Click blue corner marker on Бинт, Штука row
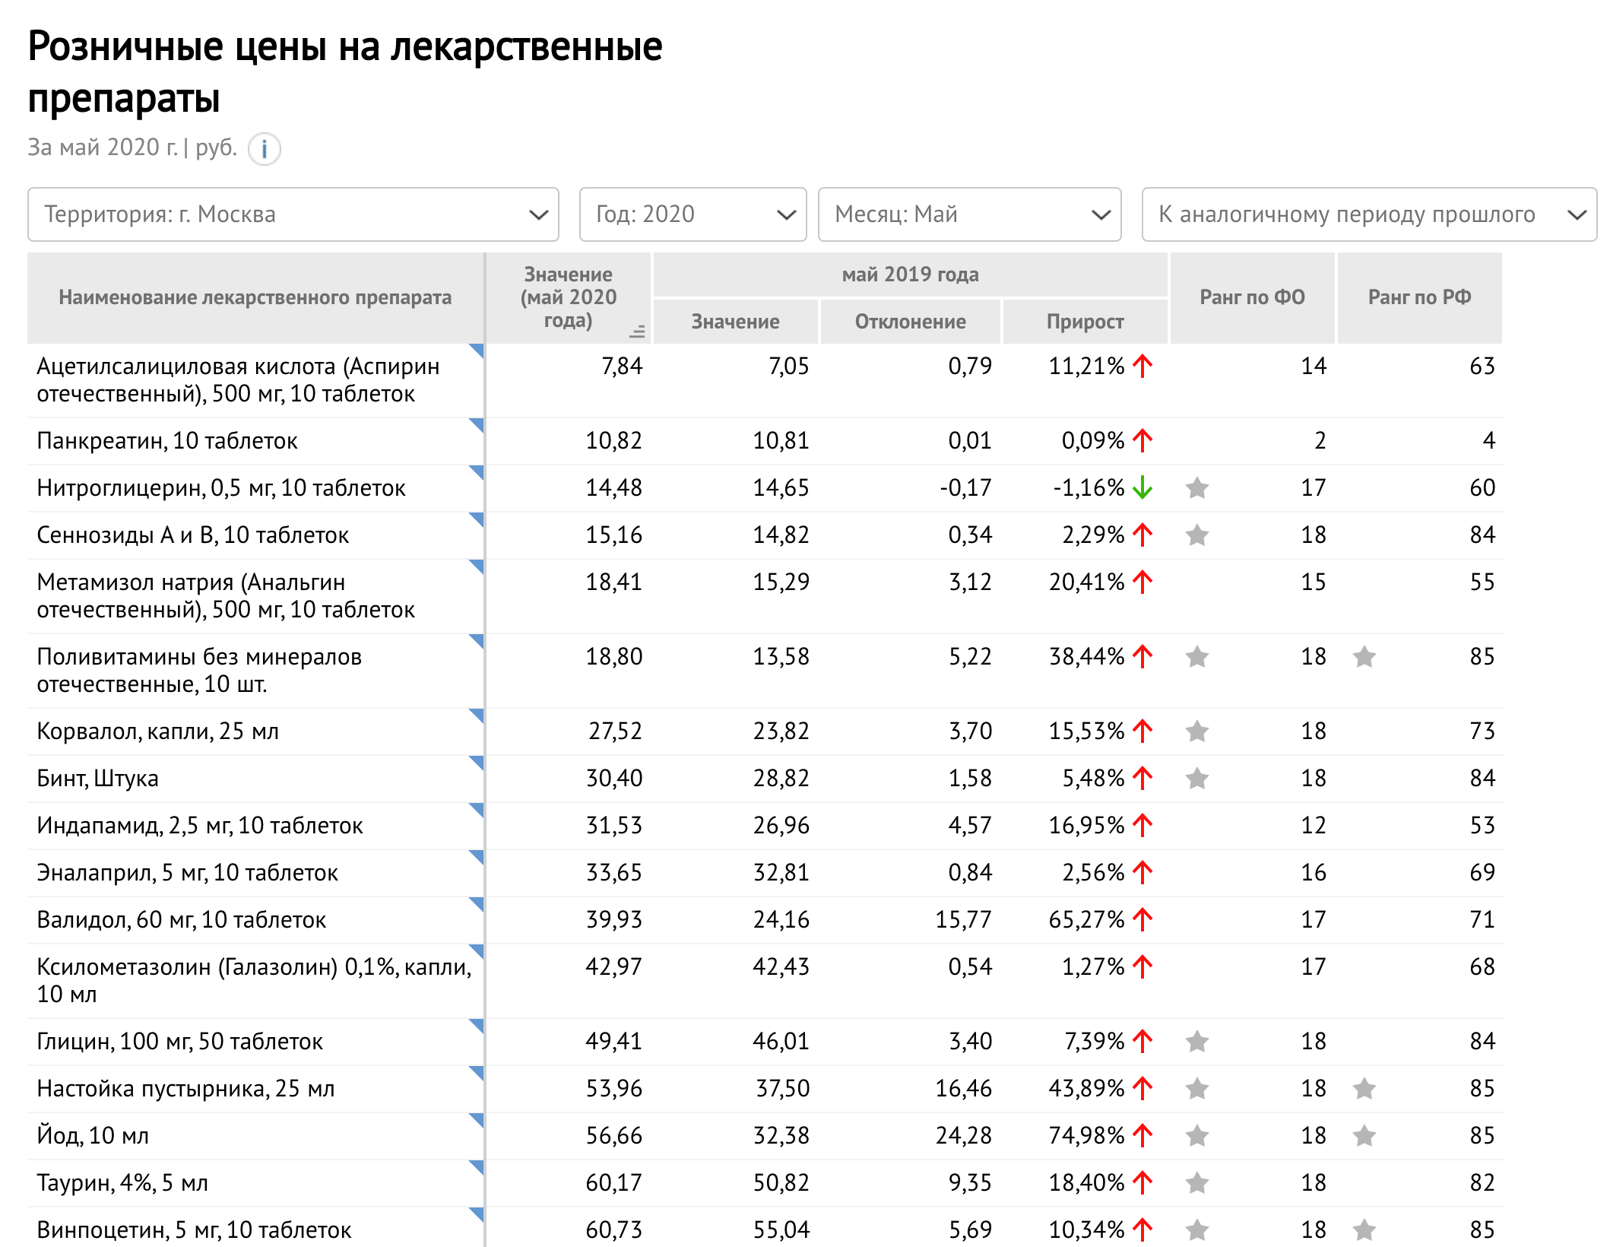Image resolution: width=1610 pixels, height=1247 pixels. click(x=477, y=763)
